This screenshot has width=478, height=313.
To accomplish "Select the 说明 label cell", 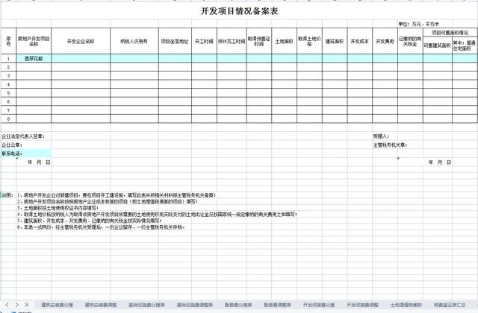I will [7, 195].
